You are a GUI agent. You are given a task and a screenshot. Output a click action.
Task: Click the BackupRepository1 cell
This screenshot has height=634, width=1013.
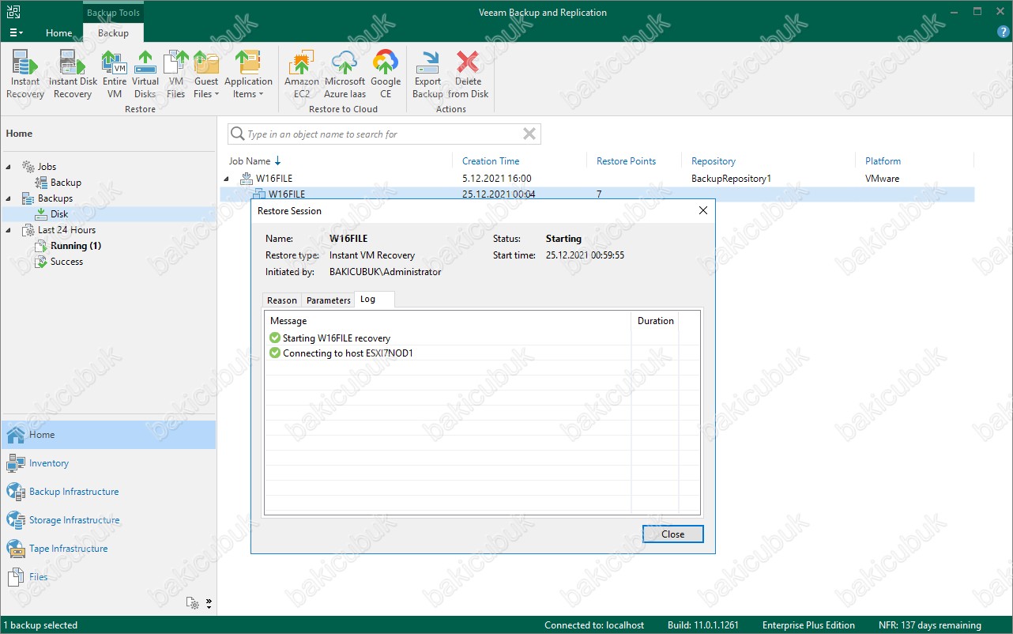pos(731,179)
